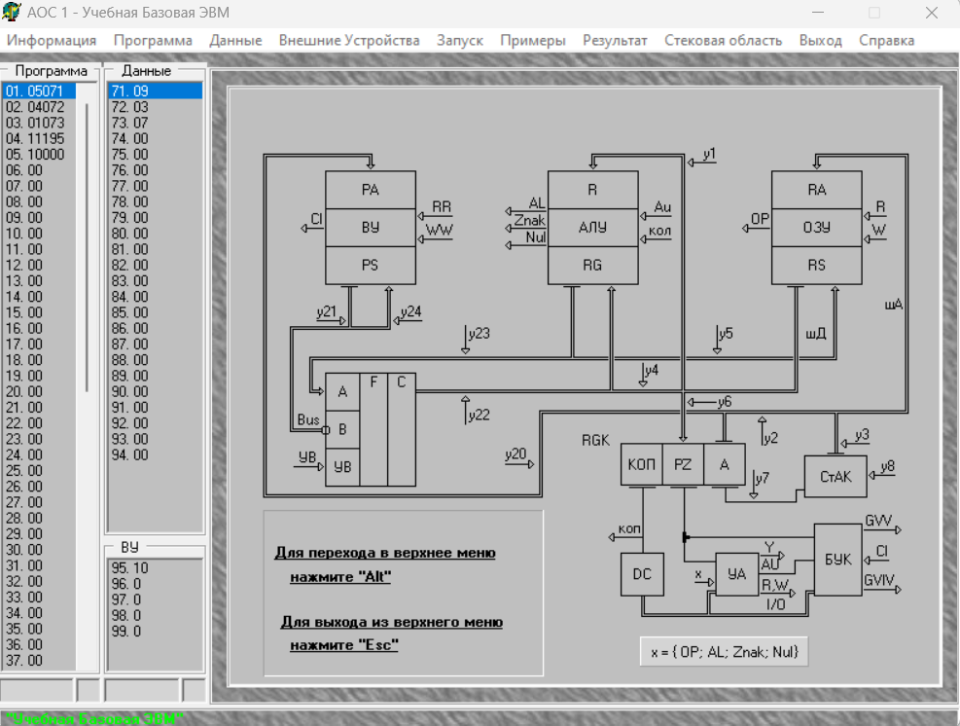Click the ОЗУ block in diagram
This screenshot has height=726, width=960.
coord(817,228)
